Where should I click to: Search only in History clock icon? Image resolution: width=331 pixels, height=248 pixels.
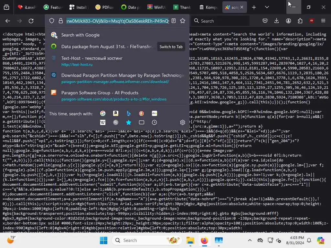(154, 122)
